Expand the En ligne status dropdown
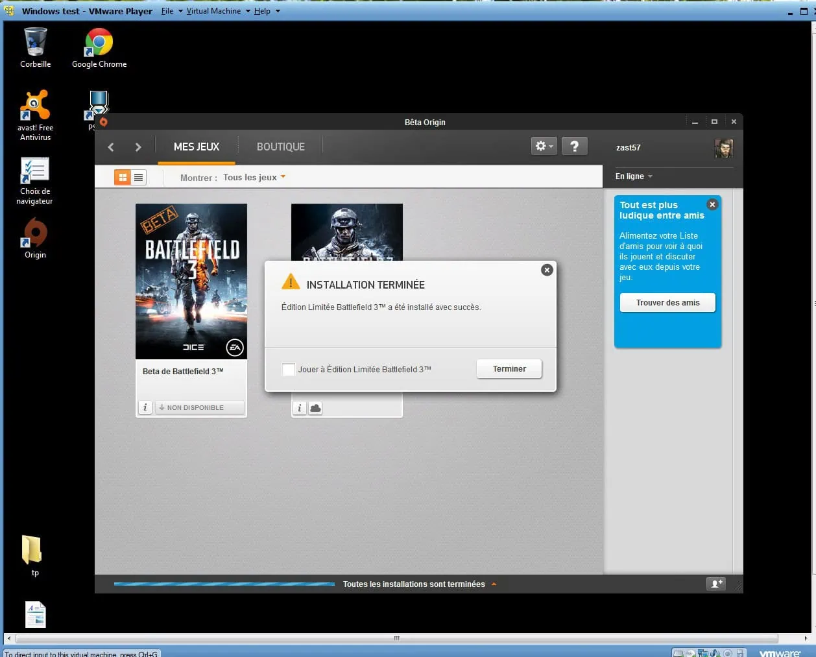Viewport: 816px width, 657px height. [634, 176]
